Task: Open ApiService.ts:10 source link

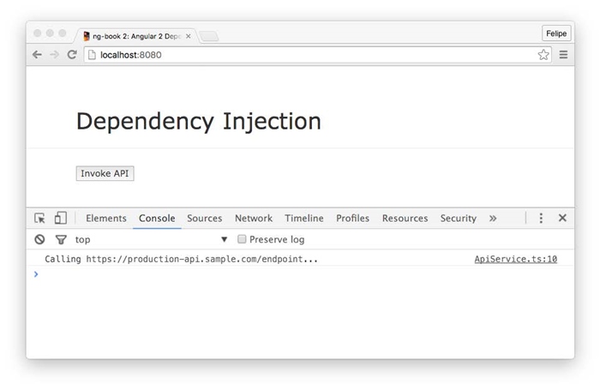Action: (x=515, y=259)
